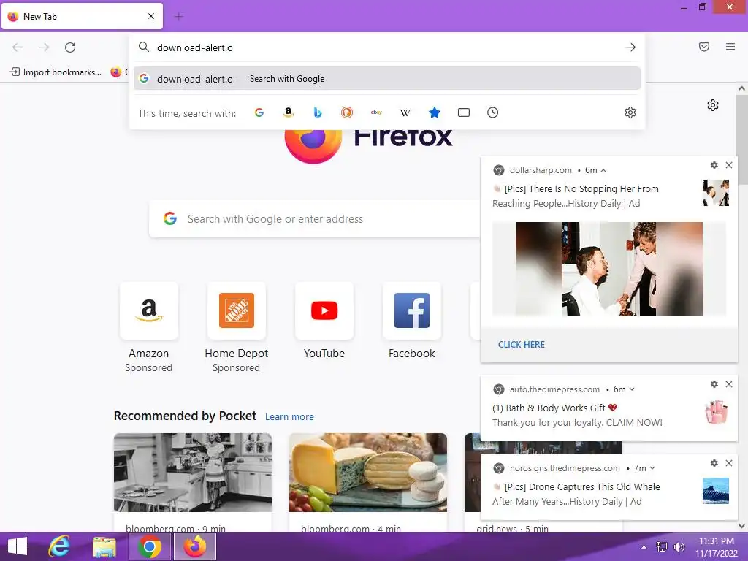
Task: Close the New Tab tab
Action: [151, 16]
